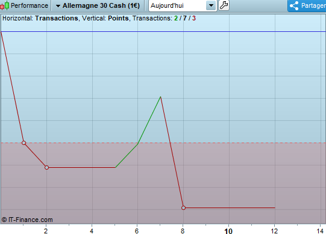The width and height of the screenshot is (326, 234).
Task: Click the bold Points vertical axis label
Action: [118, 18]
